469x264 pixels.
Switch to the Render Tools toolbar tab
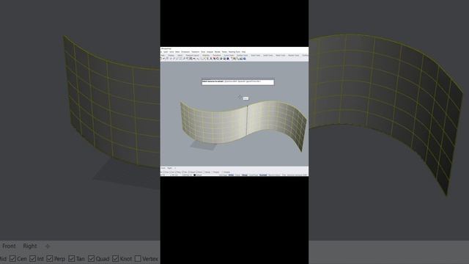point(293,56)
